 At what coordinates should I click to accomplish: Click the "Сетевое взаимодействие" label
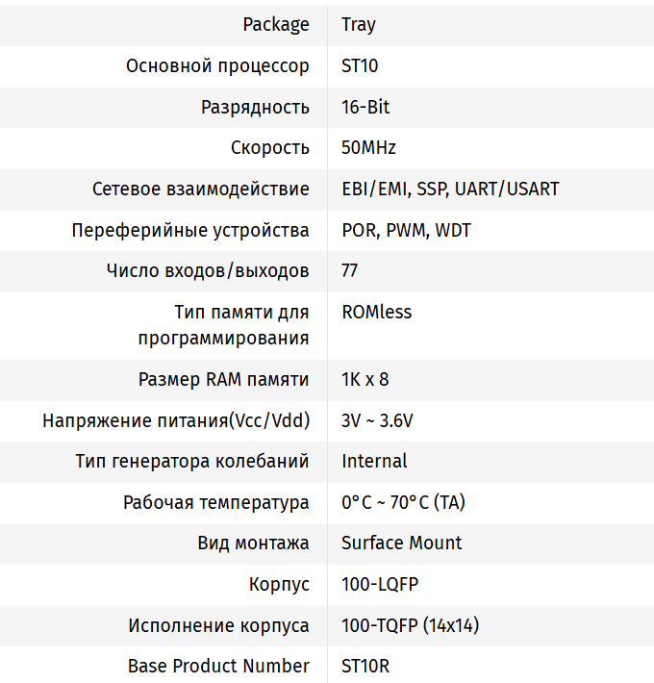coord(200,189)
